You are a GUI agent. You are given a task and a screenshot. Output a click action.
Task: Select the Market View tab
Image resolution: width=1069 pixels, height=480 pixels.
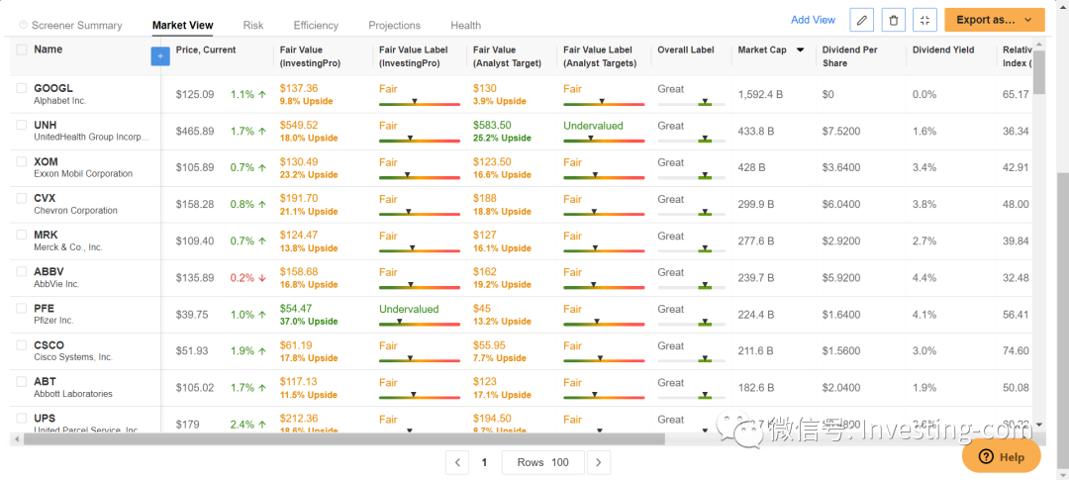click(182, 25)
